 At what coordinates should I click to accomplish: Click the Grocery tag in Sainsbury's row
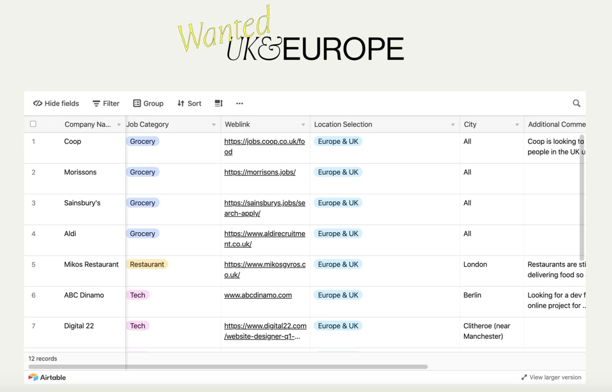pos(142,203)
